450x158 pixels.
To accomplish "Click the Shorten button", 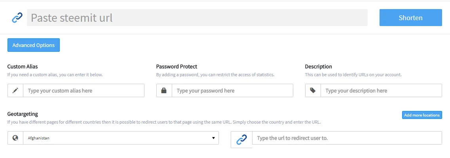I will pyautogui.click(x=411, y=18).
